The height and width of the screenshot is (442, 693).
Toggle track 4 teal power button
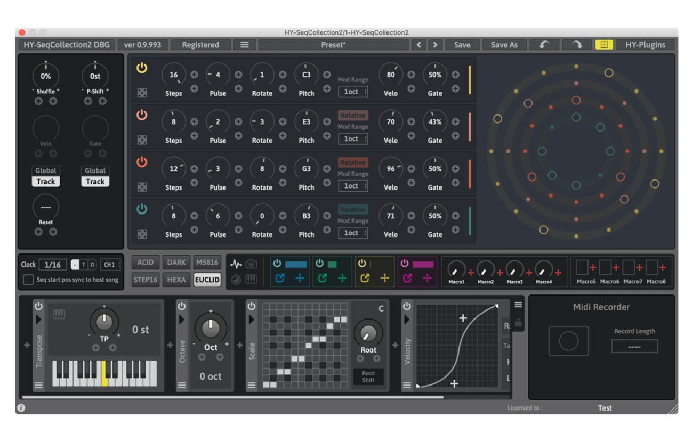point(142,209)
